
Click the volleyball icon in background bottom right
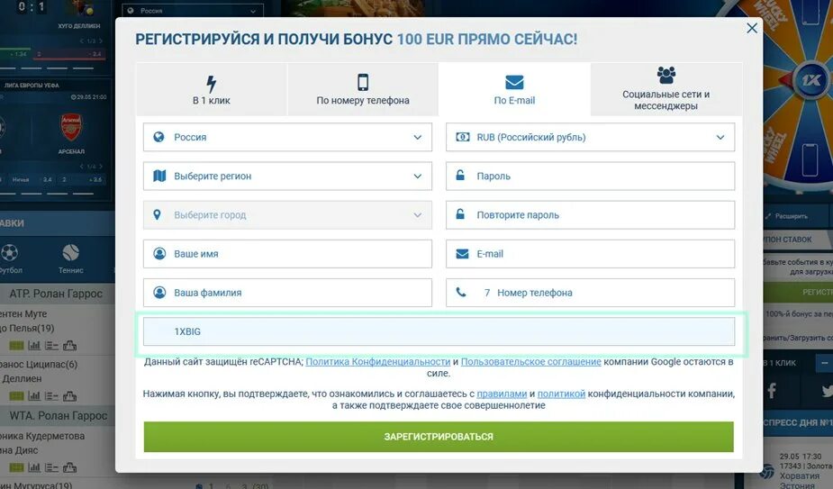[x=766, y=472]
